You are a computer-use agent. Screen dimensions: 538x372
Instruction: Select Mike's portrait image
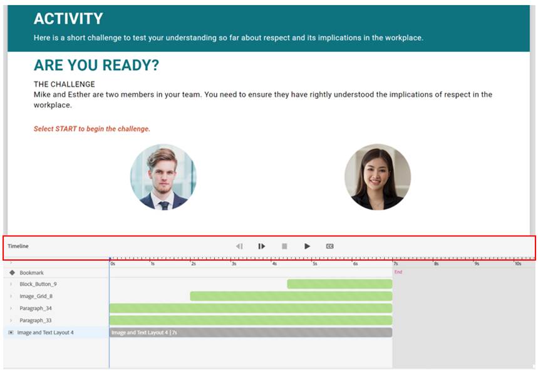pyautogui.click(x=163, y=177)
